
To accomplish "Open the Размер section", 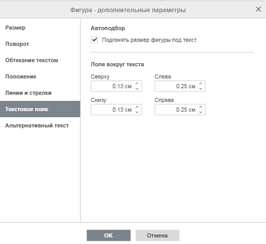I will click(40, 28).
